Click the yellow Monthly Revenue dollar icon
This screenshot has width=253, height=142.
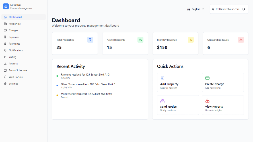coord(191,40)
